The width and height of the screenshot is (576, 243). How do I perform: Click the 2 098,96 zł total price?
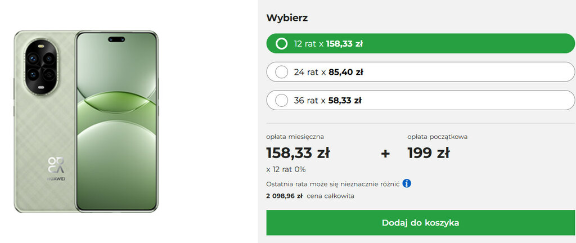coord(284,196)
